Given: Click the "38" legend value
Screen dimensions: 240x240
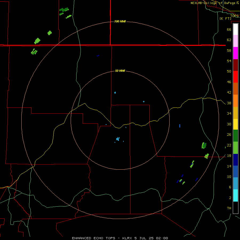Looking at the screenshot, I should coord(229,103).
